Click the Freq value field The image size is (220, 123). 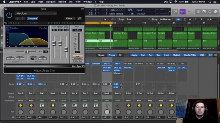tap(46, 52)
